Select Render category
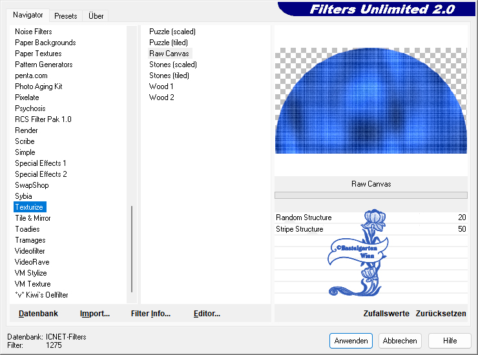478x355 pixels. click(26, 130)
